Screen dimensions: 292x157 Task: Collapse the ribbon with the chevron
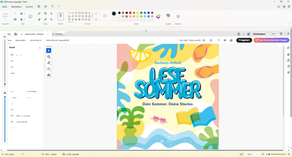pyautogui.click(x=290, y=24)
